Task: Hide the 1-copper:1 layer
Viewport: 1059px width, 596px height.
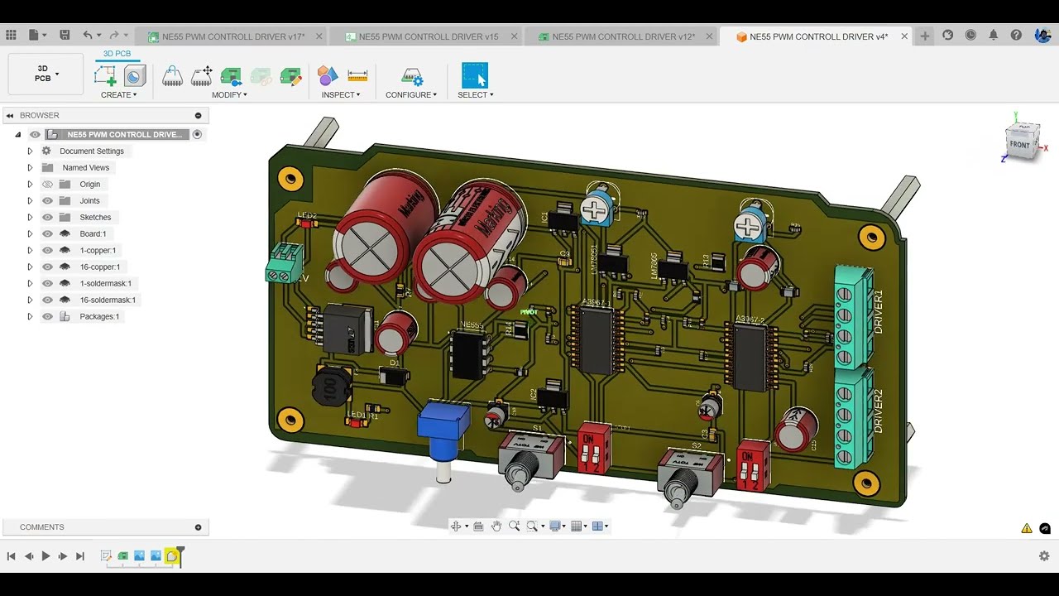Action: pyautogui.click(x=47, y=250)
